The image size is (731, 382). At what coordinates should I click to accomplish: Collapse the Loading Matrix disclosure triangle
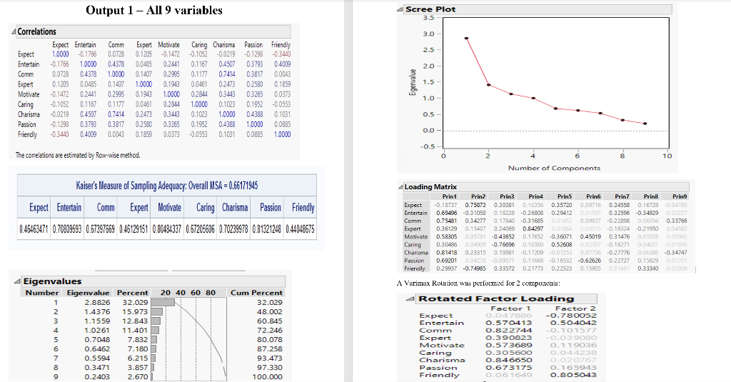(x=400, y=187)
